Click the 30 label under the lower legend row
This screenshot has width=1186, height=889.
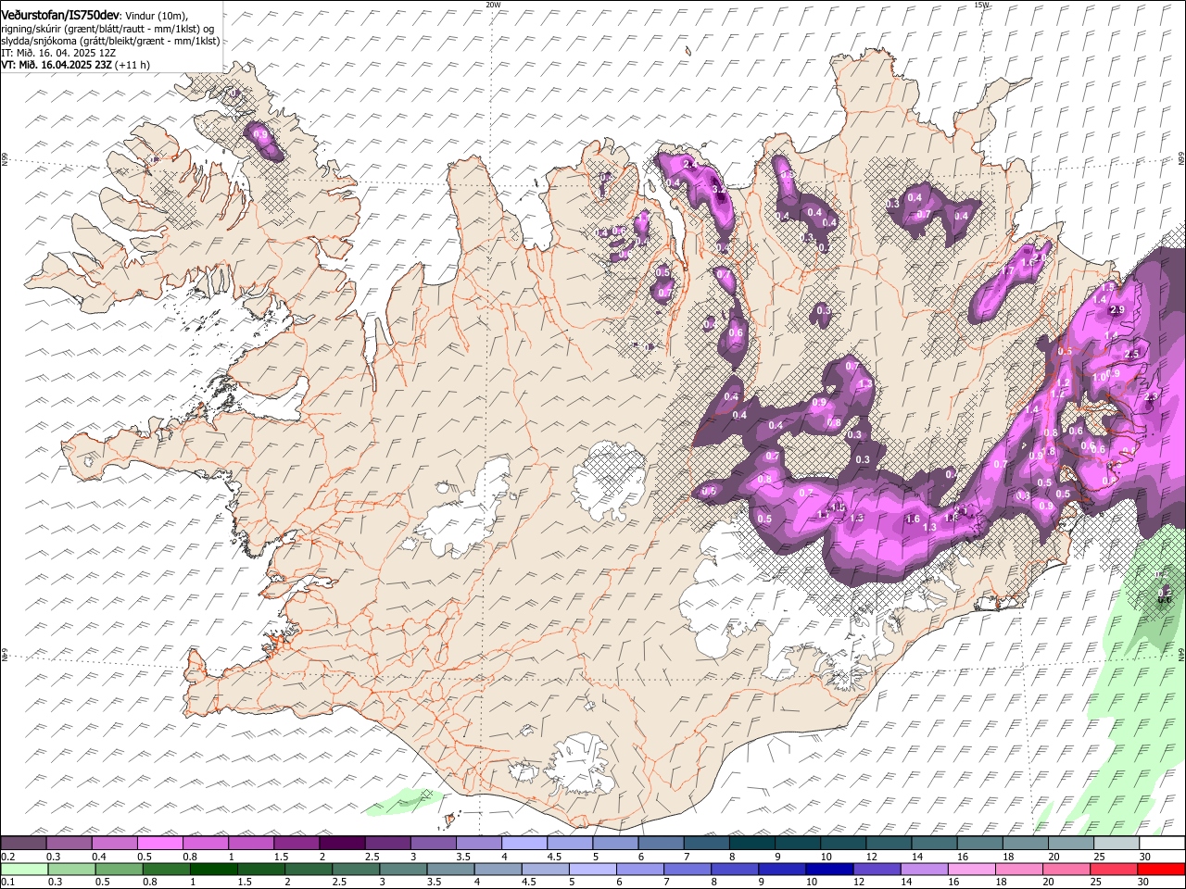[x=1142, y=882]
